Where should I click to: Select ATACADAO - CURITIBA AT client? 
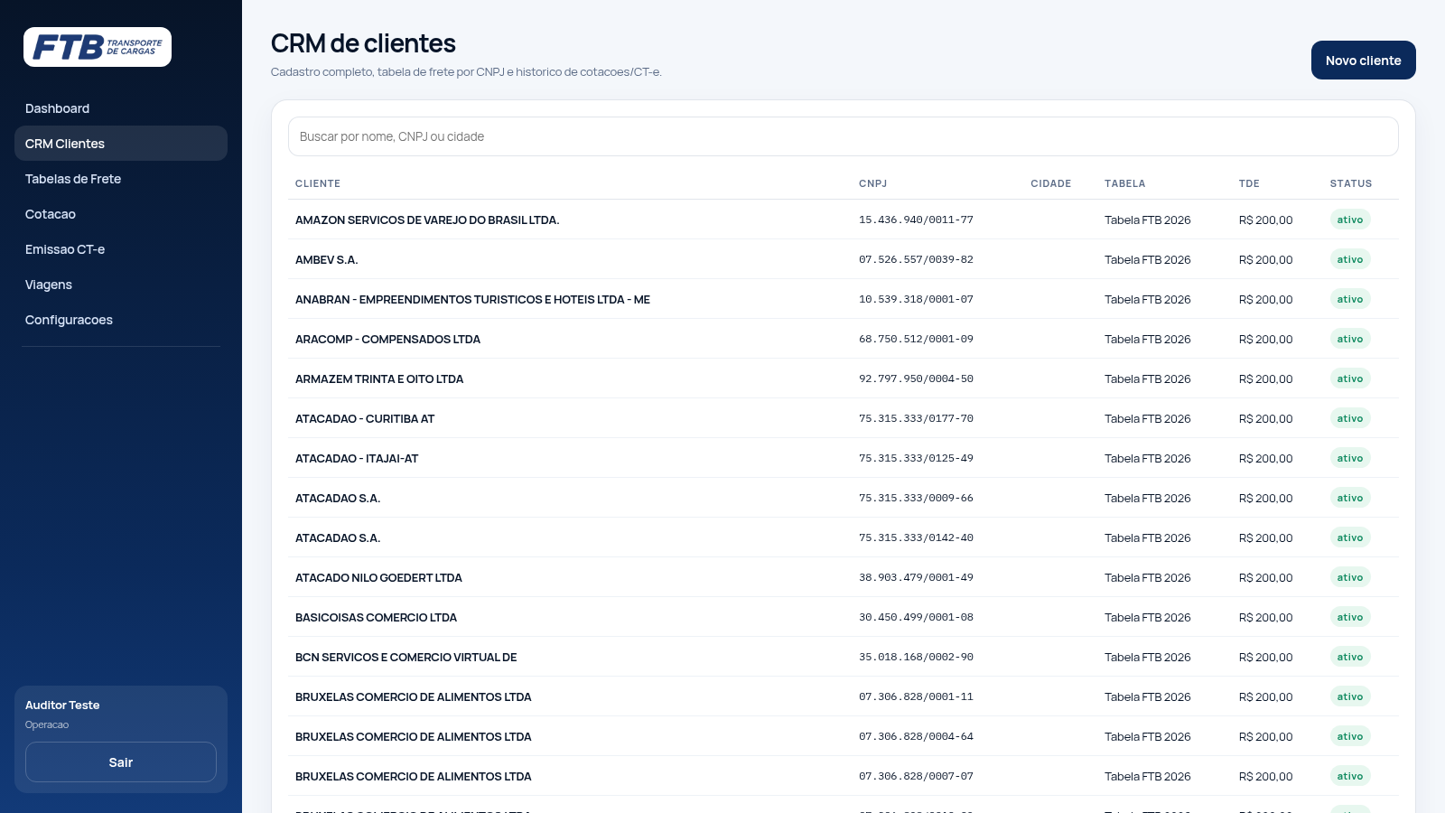click(x=844, y=418)
